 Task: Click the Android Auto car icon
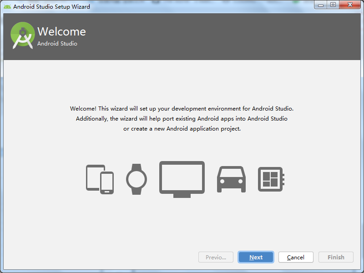point(231,179)
